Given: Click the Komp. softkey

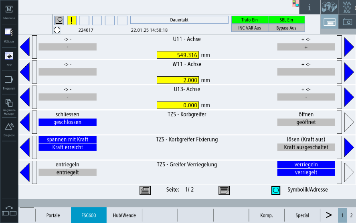Looking at the screenshot, I should (x=267, y=215).
